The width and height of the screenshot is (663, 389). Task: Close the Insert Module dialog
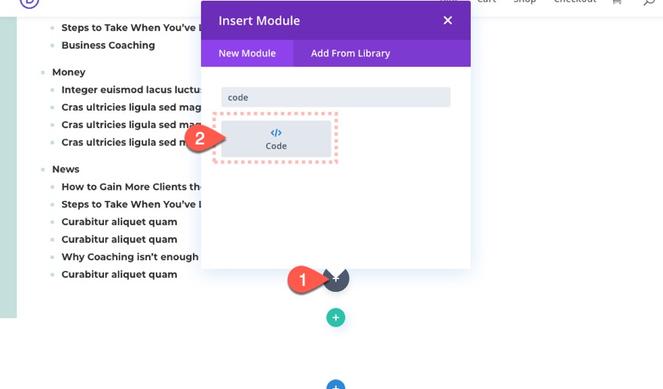point(448,20)
